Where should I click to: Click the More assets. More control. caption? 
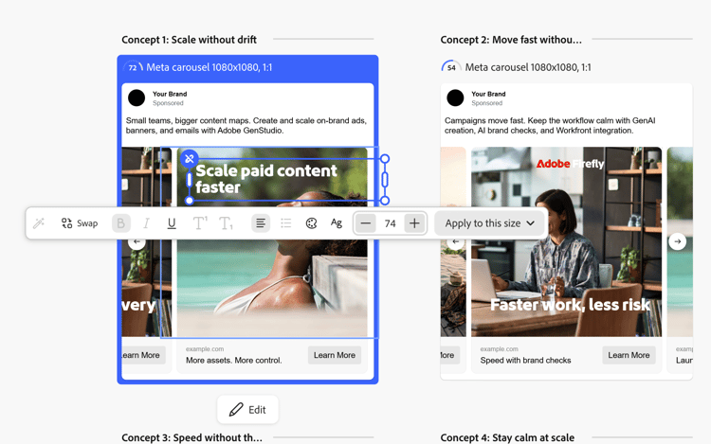233,361
